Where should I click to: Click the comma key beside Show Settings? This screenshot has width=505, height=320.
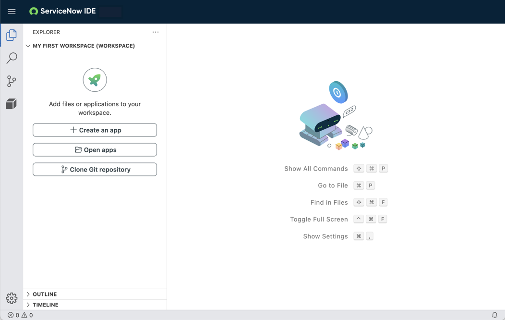coord(370,236)
